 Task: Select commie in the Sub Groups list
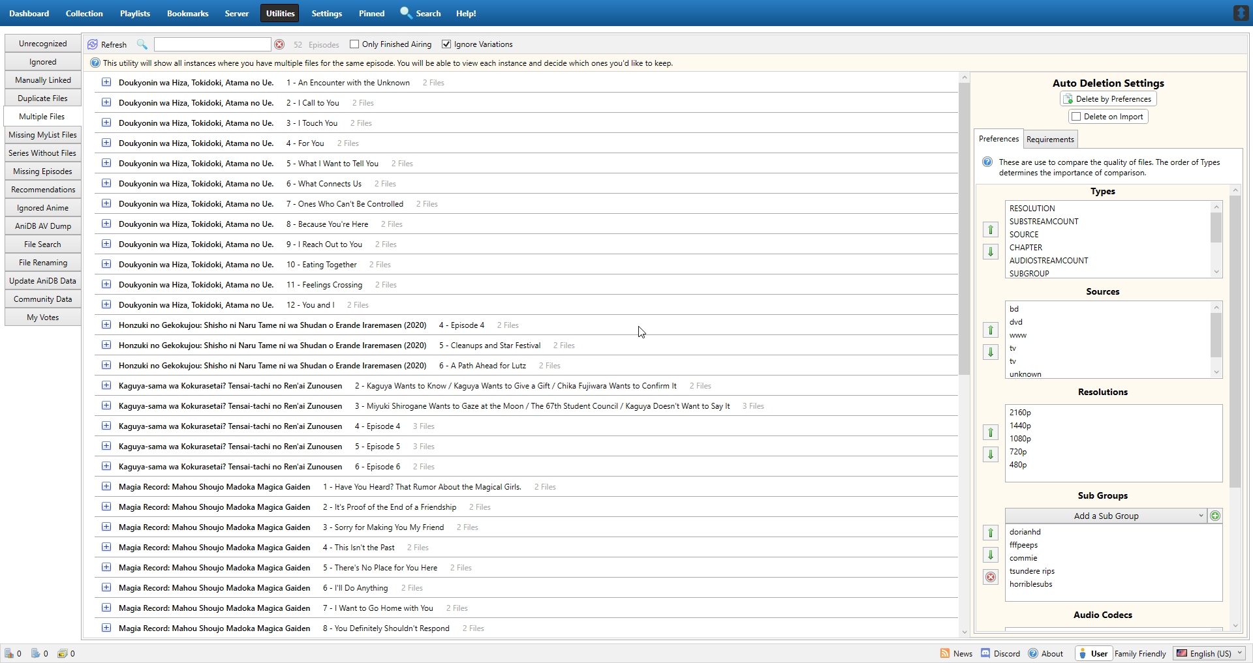[1023, 558]
